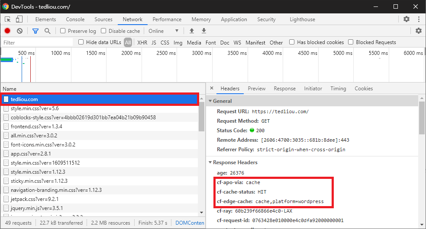Click the Name column header
Viewport: 426px width, 229px height.
pos(103,89)
